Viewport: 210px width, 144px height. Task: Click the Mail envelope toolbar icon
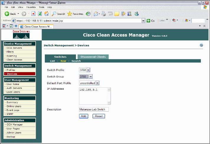96,14
